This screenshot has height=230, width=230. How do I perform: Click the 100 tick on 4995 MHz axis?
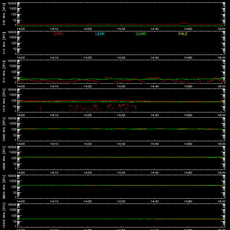pyautogui.click(x=14, y=158)
